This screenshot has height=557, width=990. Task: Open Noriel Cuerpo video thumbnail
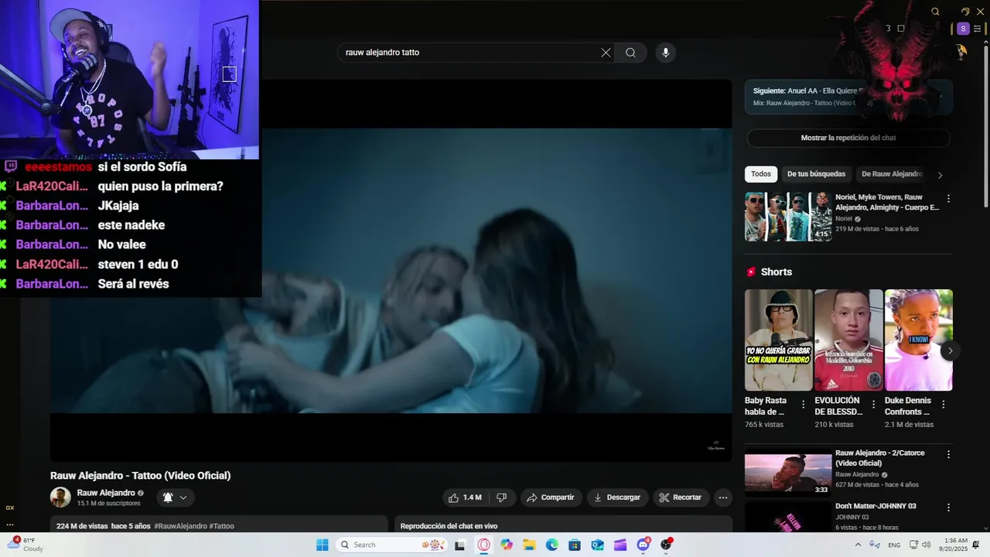click(788, 217)
